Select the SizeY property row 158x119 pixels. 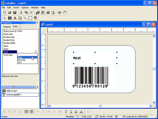click(20, 49)
